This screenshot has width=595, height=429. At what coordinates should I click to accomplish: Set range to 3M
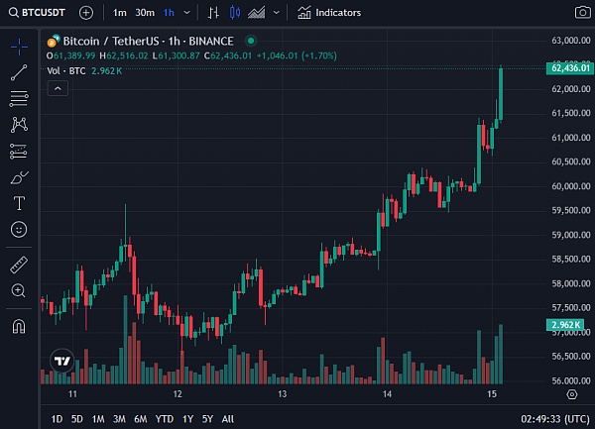(x=119, y=419)
